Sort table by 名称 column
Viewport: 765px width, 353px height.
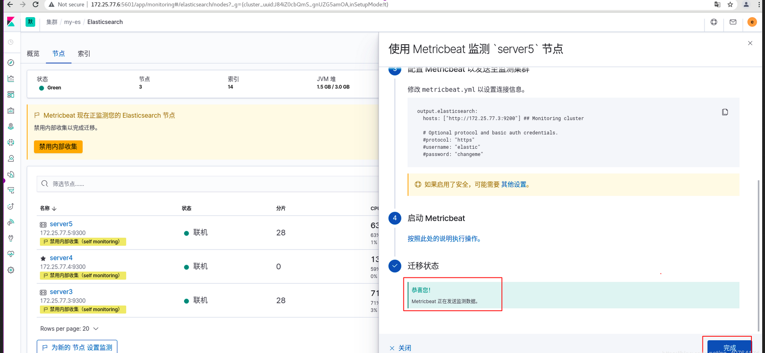[48, 208]
